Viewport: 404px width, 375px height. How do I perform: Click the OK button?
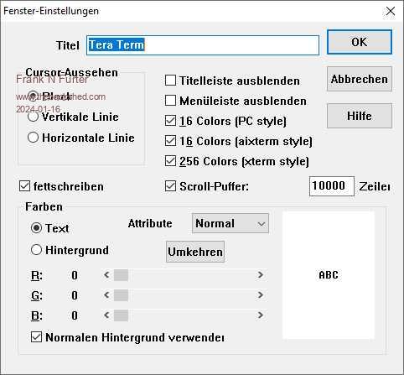click(x=360, y=42)
